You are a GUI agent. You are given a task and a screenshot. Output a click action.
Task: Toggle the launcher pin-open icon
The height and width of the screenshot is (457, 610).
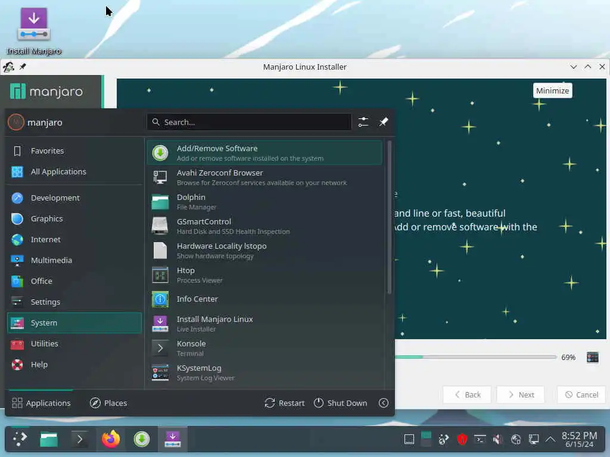tap(384, 122)
